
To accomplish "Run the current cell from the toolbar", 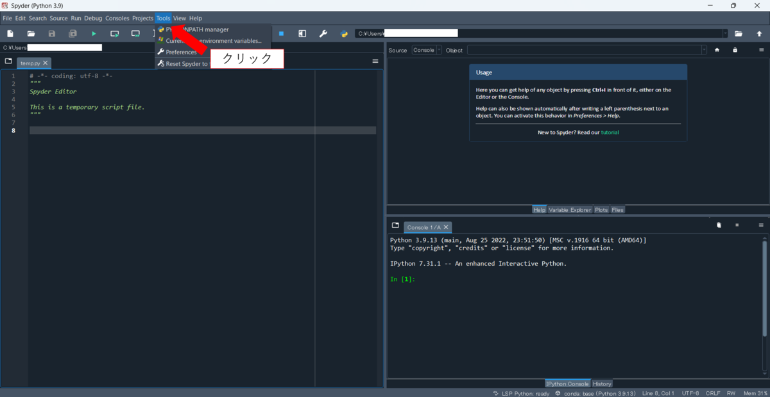I will tap(114, 33).
